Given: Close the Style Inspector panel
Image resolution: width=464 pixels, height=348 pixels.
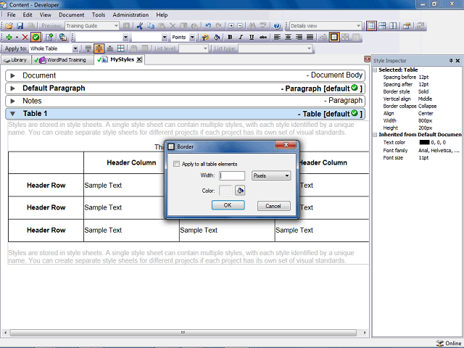Looking at the screenshot, I should point(457,61).
